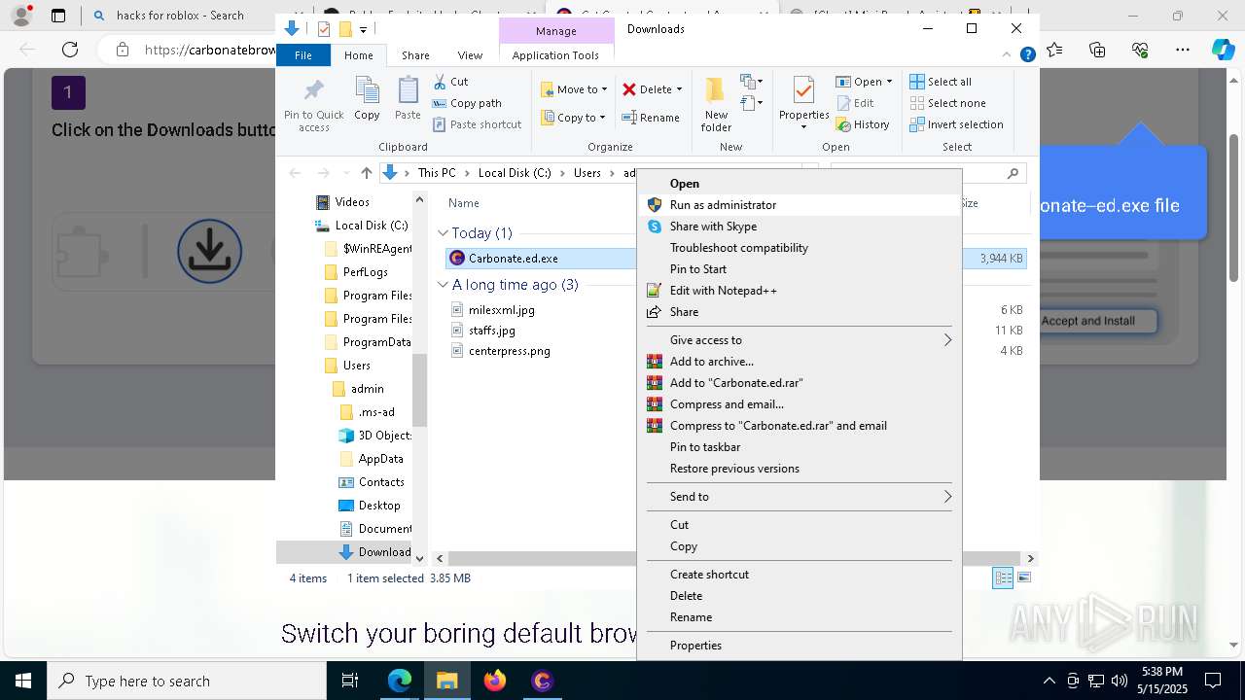Select Desktop in the navigation tree

coord(379,506)
